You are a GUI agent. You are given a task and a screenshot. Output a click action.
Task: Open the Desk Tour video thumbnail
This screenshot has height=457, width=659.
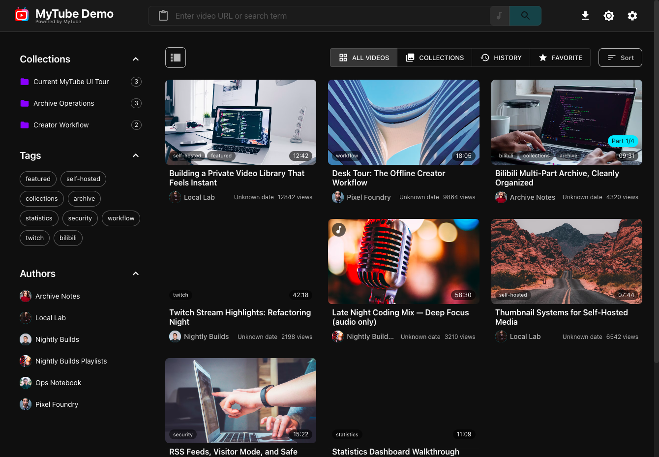(404, 122)
